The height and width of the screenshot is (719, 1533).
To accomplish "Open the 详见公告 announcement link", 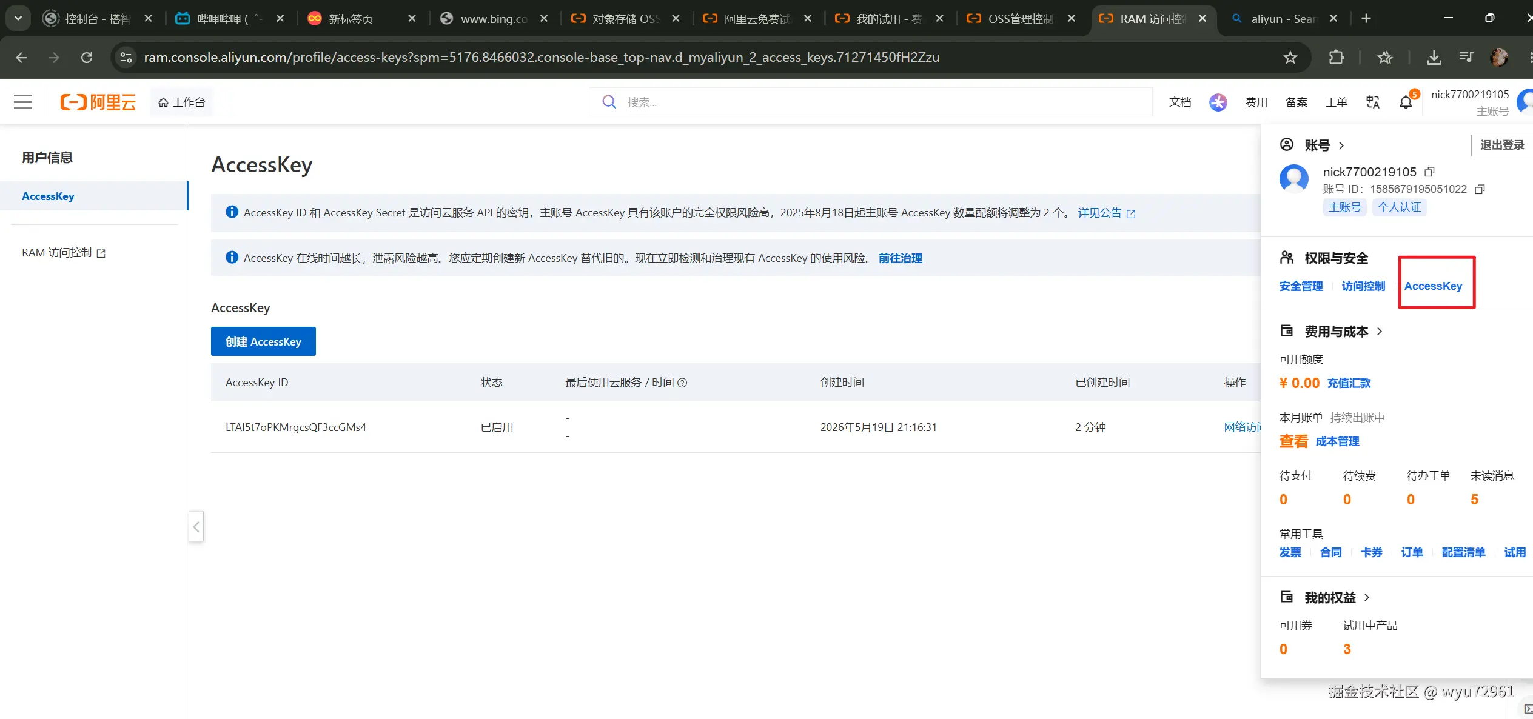I will click(1106, 213).
